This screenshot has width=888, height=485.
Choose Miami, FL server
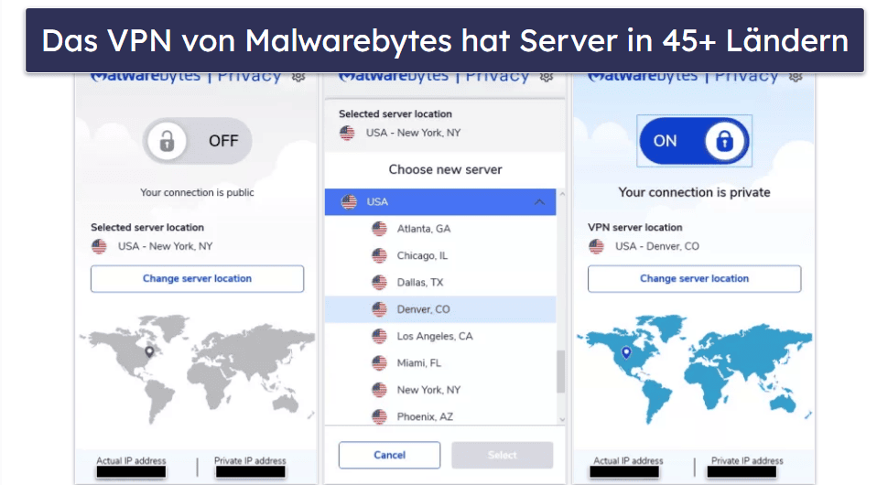click(440, 362)
